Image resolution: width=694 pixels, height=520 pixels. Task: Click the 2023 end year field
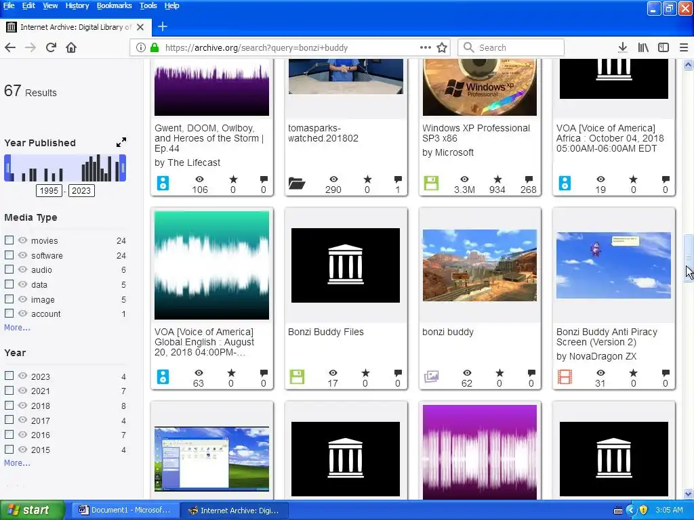81,190
